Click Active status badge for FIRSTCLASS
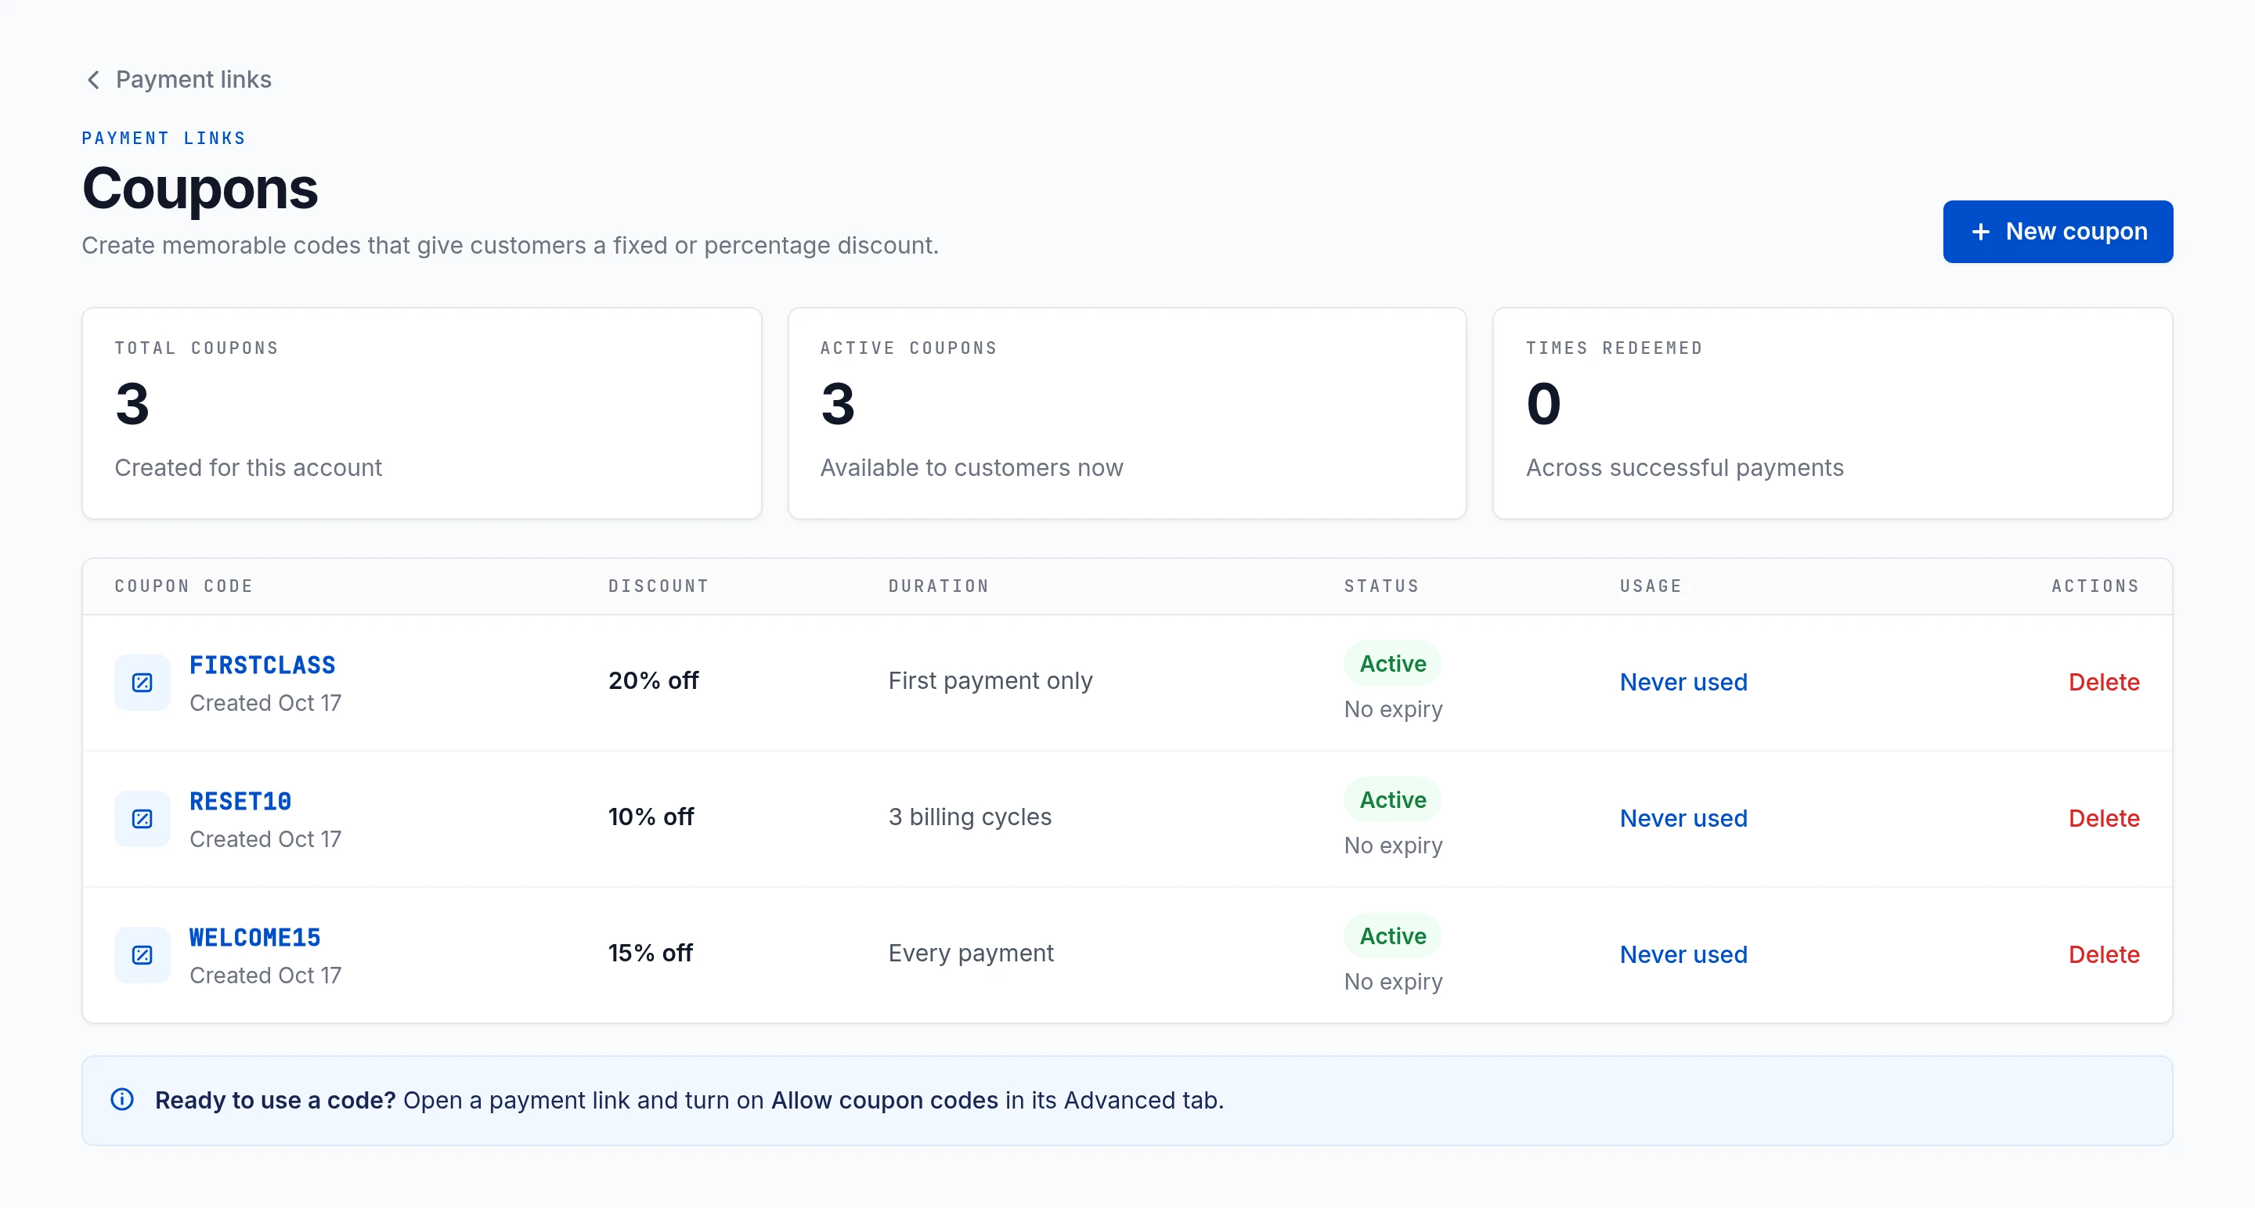 point(1392,664)
